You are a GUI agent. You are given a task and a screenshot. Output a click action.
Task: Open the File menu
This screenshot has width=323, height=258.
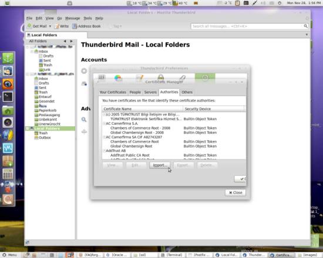click(29, 18)
